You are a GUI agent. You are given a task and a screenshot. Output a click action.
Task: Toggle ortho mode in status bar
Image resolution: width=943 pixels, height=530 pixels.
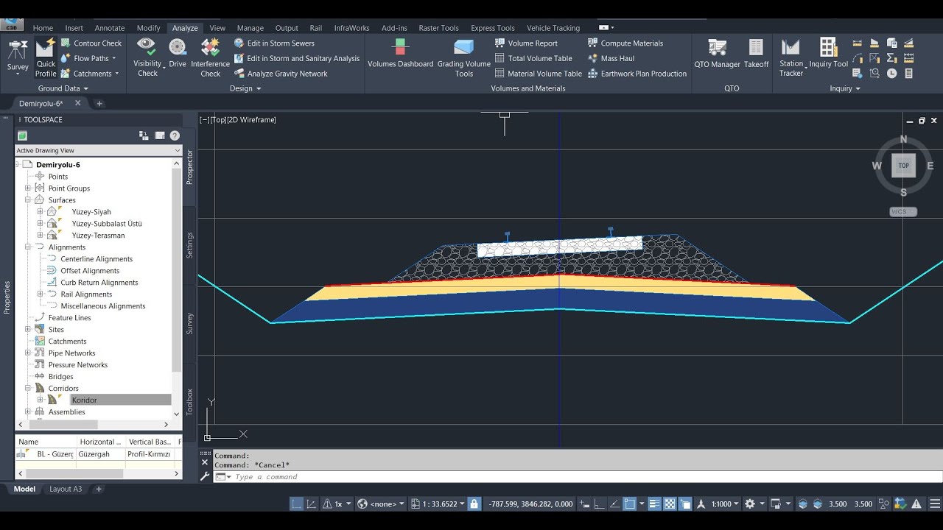[x=600, y=504]
